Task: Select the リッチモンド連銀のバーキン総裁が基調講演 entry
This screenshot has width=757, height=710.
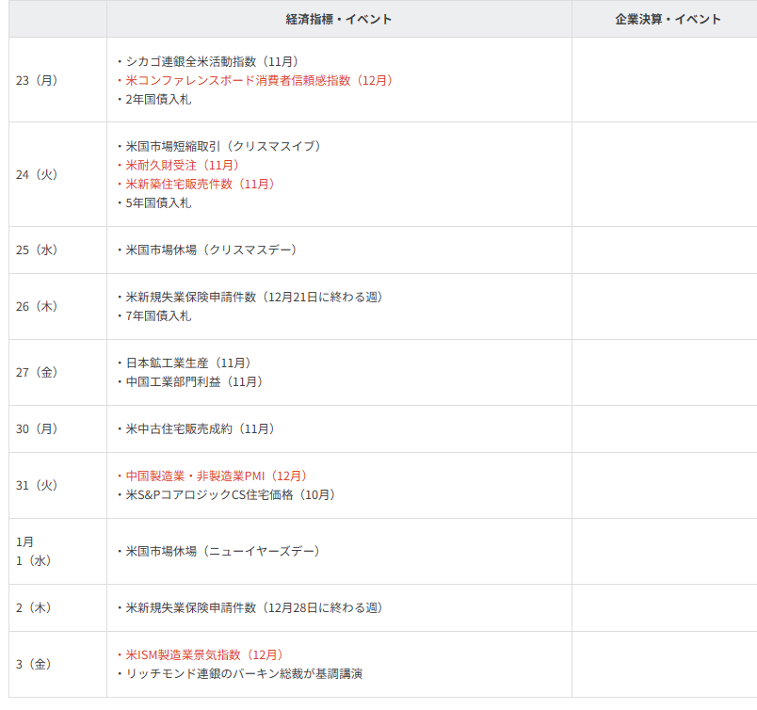Action: click(x=245, y=673)
